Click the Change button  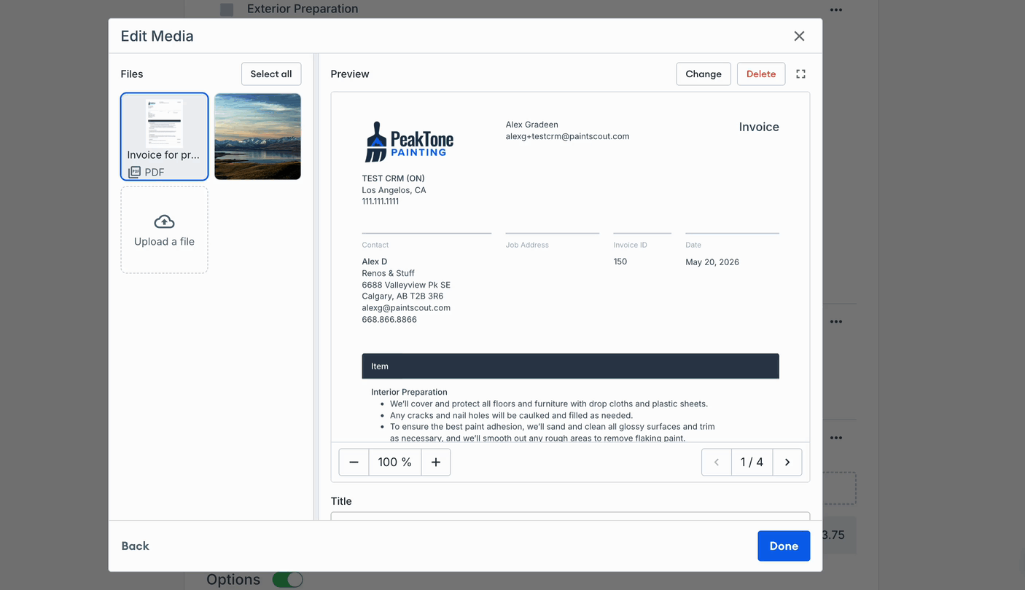point(704,74)
